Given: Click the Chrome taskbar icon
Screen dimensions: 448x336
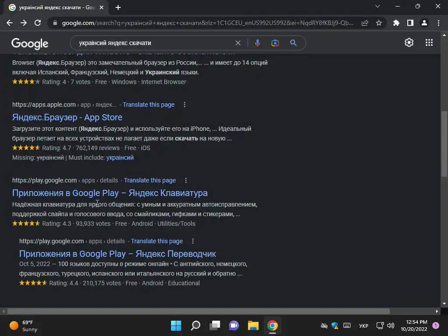Looking at the screenshot, I should pos(273,325).
